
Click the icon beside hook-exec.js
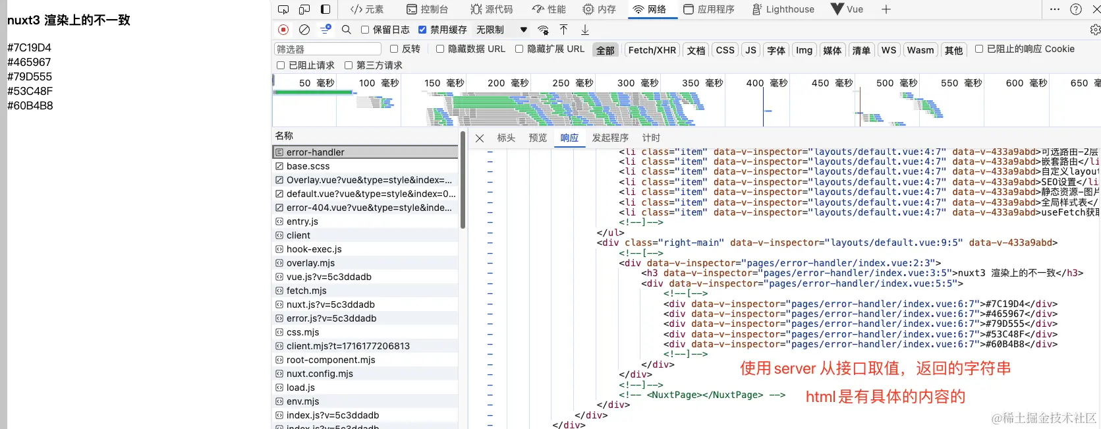pyautogui.click(x=279, y=249)
